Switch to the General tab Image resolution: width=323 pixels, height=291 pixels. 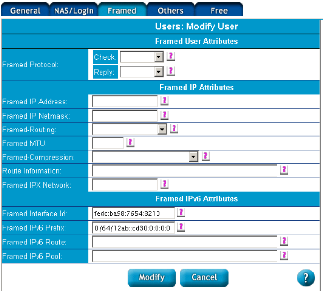25,9
